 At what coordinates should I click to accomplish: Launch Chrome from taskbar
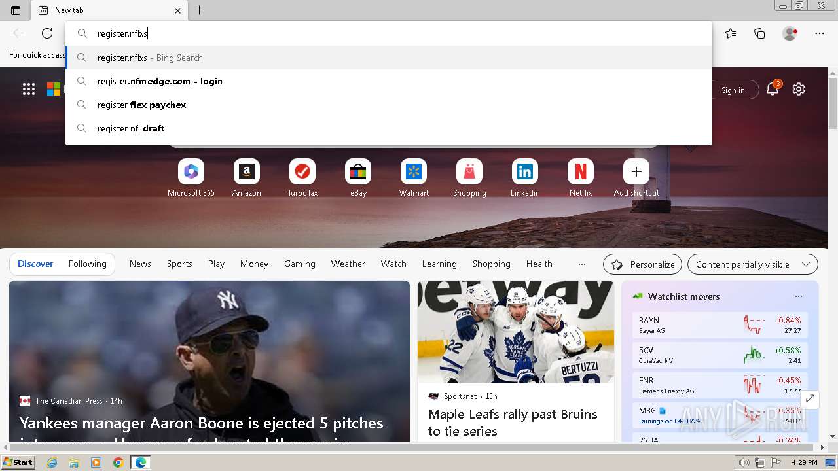click(x=118, y=462)
